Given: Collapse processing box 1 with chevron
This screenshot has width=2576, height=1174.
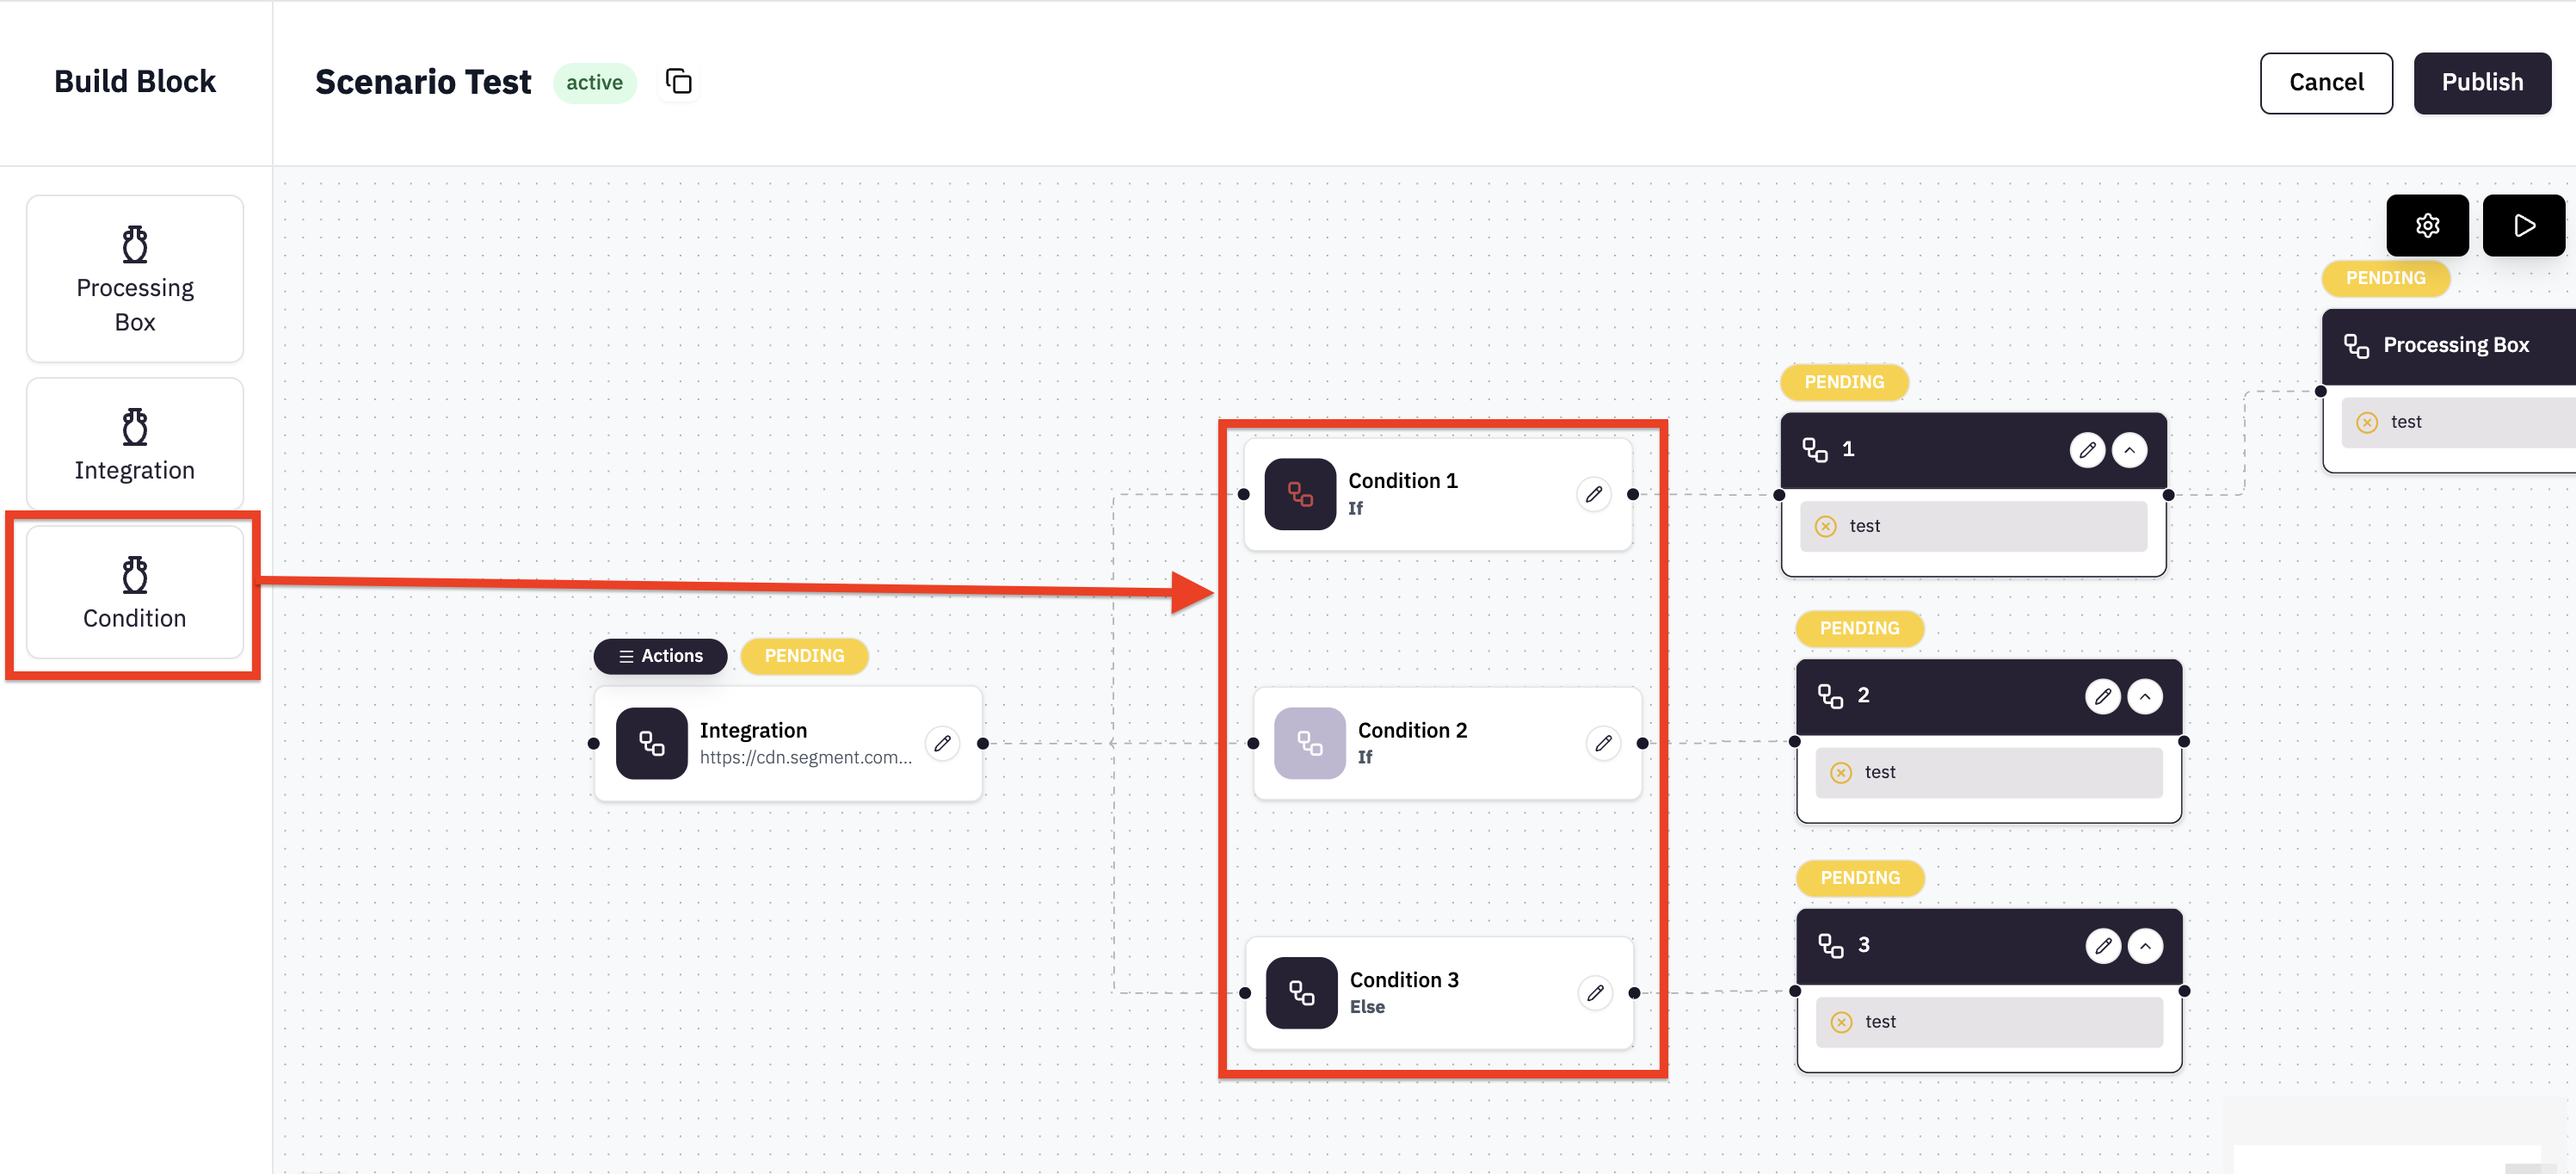Looking at the screenshot, I should pyautogui.click(x=2130, y=450).
